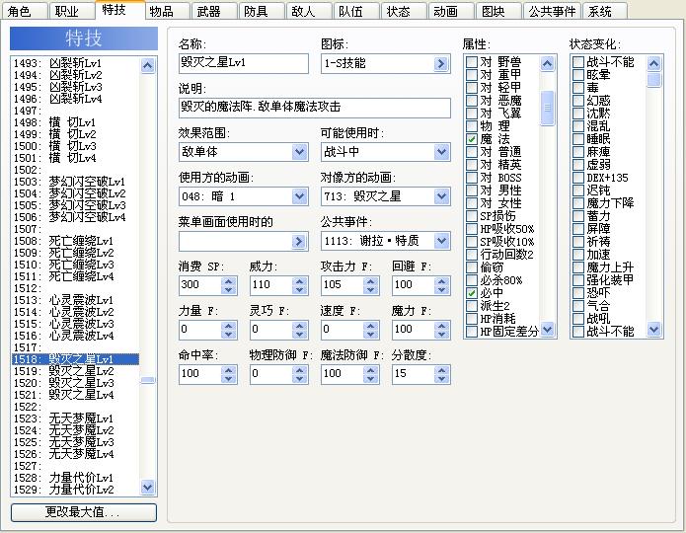The width and height of the screenshot is (686, 533).
Task: Click the 菜单画面使用时的 browse arrow button
Action: pyautogui.click(x=299, y=241)
